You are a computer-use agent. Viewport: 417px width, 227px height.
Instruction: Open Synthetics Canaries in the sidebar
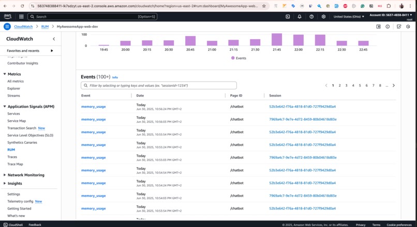coord(22,142)
